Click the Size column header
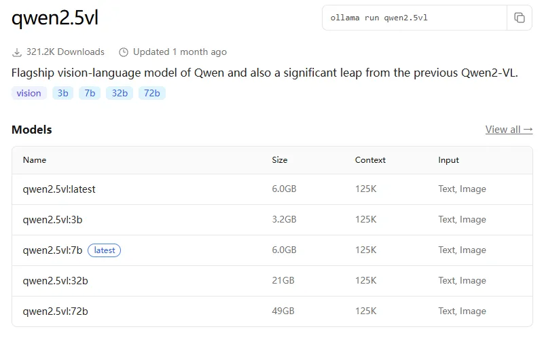Image resolution: width=544 pixels, height=344 pixels. pos(280,160)
